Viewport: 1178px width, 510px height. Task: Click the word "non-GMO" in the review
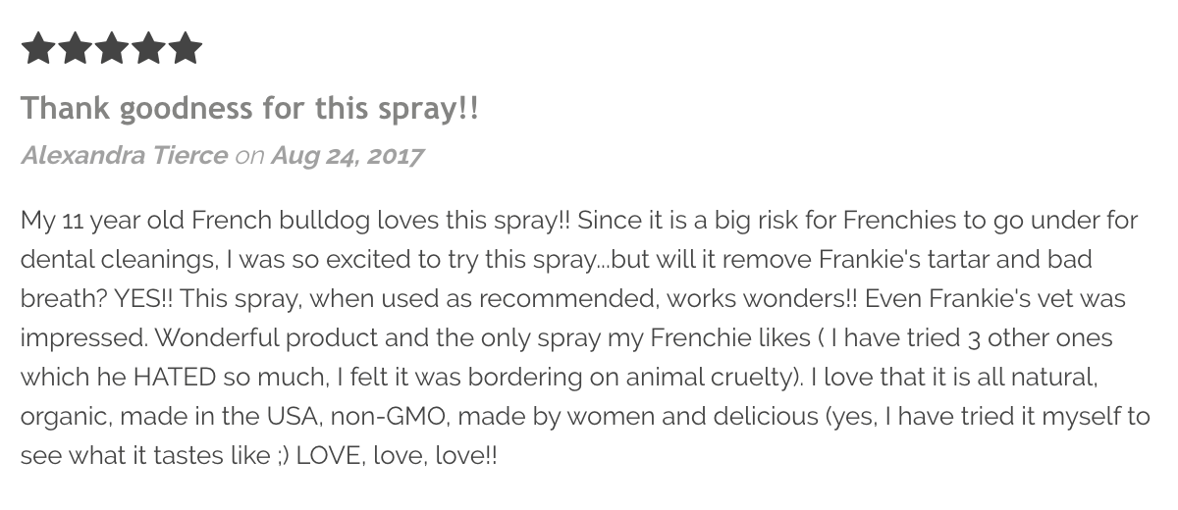(391, 416)
